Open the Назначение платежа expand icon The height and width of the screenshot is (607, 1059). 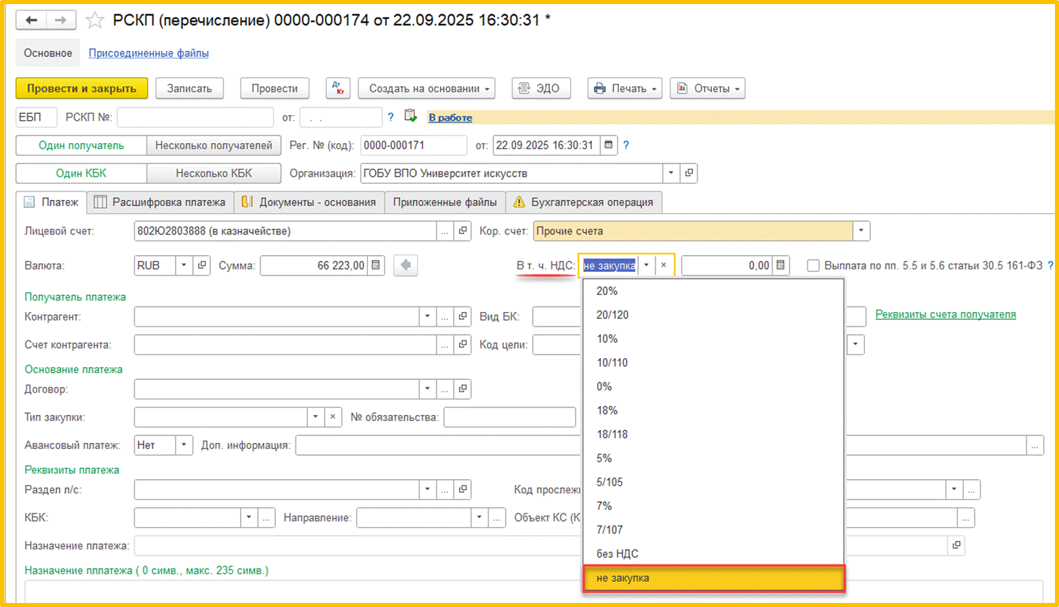pos(957,545)
